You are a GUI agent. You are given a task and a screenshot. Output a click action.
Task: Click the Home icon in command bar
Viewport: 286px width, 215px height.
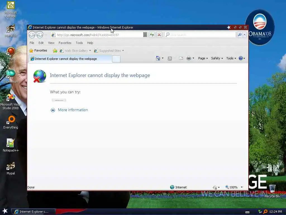click(158, 58)
